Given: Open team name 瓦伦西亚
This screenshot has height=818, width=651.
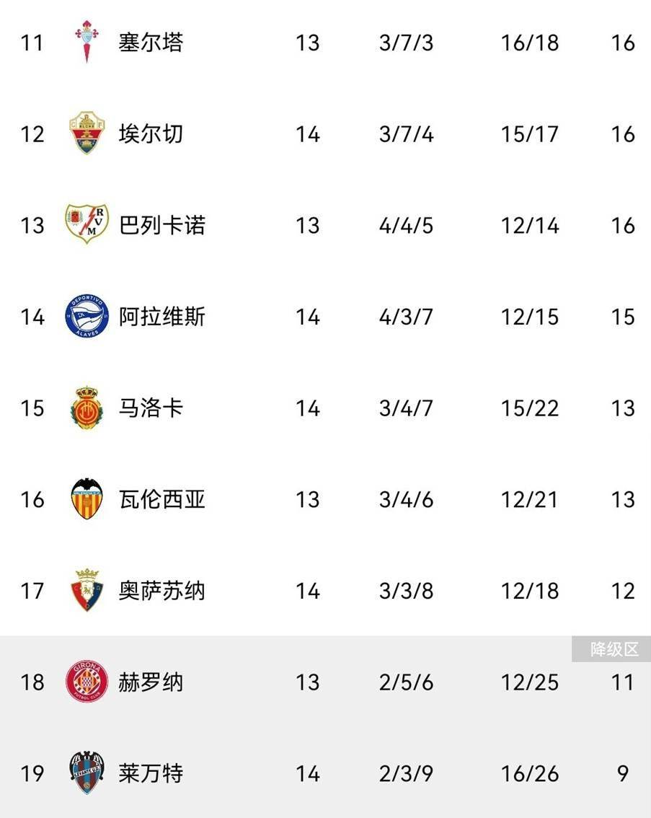Looking at the screenshot, I should [x=162, y=499].
